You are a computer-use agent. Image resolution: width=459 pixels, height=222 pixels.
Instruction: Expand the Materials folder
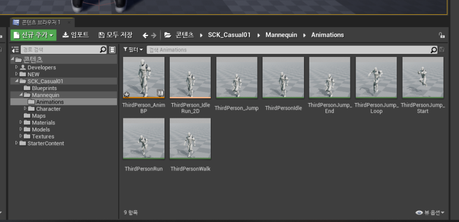tap(21, 122)
